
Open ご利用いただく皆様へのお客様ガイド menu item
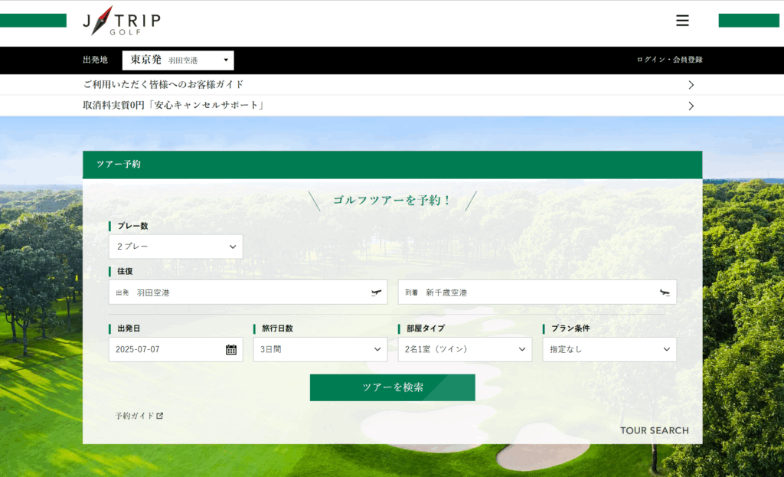pos(163,85)
